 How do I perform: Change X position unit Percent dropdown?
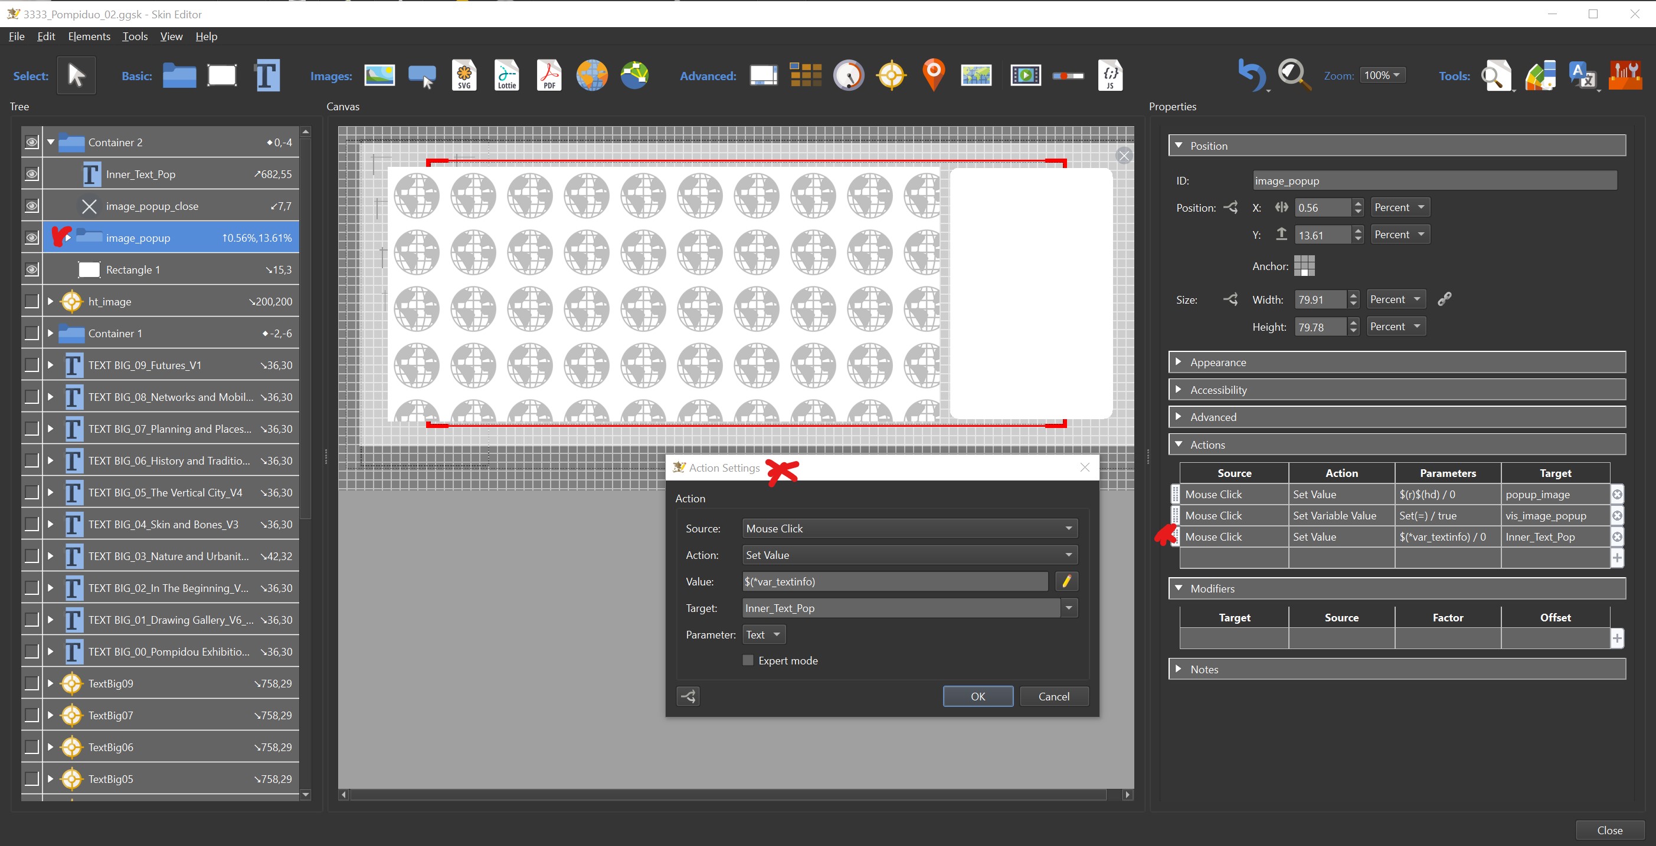point(1400,208)
